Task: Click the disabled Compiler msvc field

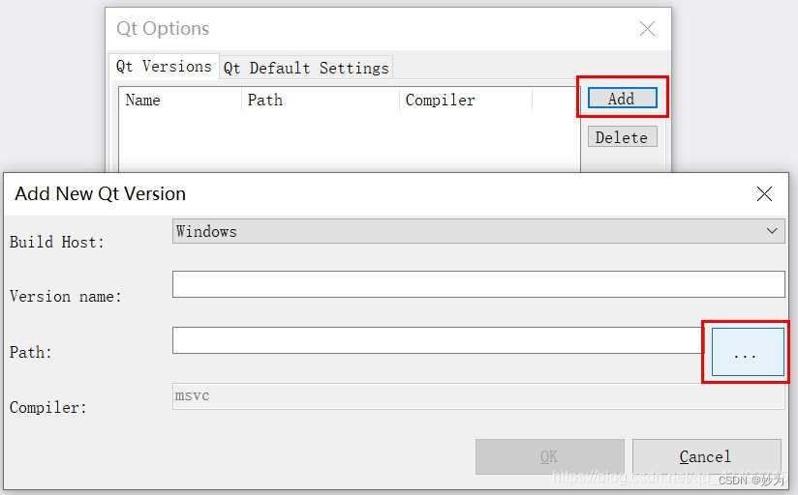Action: click(478, 396)
